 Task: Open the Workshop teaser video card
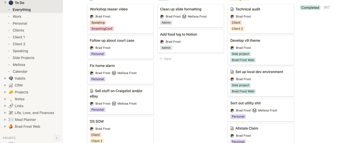pyautogui.click(x=109, y=9)
